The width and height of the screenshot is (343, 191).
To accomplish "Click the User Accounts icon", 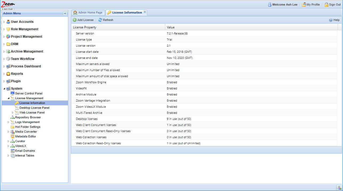I will click(x=8, y=22).
